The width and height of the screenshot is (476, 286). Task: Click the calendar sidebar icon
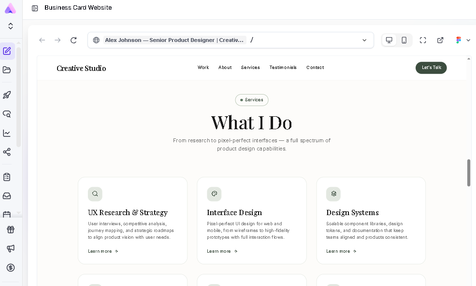pos(7,214)
